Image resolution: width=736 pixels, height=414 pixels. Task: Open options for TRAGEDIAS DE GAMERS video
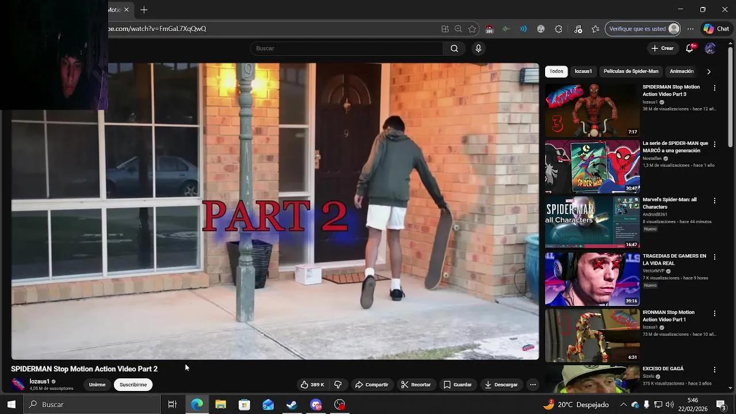(715, 257)
